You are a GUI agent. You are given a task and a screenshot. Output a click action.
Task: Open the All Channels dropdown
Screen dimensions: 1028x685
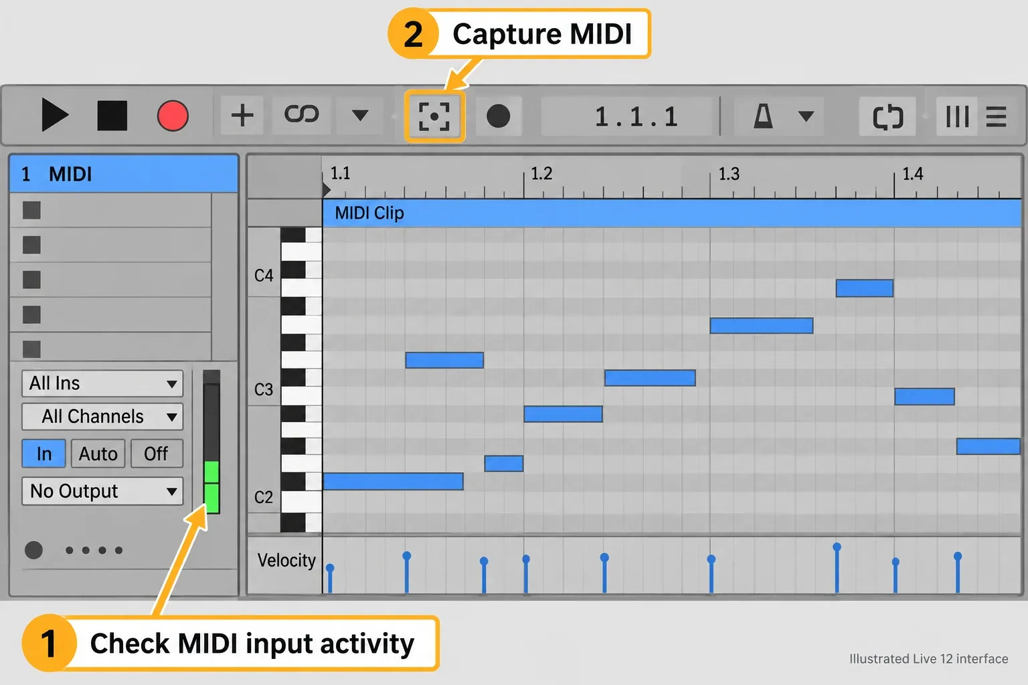point(102,417)
